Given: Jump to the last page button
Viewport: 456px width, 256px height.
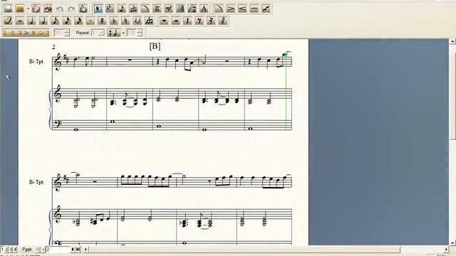Looking at the screenshot, I should 78,250.
